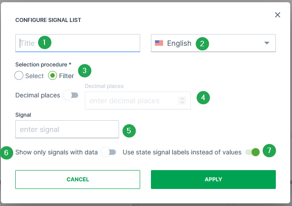Open the English language dropdown arrow
This screenshot has height=206, width=292.
[266, 44]
